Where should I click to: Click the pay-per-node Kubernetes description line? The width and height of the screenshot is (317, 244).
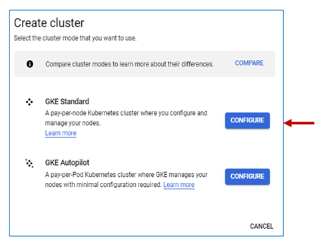(x=126, y=113)
